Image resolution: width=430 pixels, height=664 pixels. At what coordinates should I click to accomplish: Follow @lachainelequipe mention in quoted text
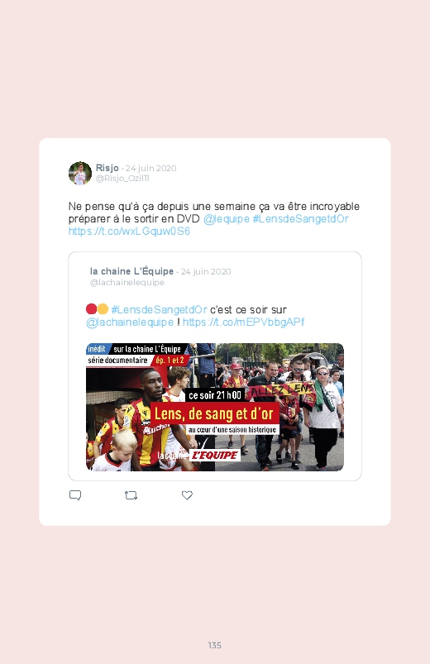pyautogui.click(x=130, y=322)
